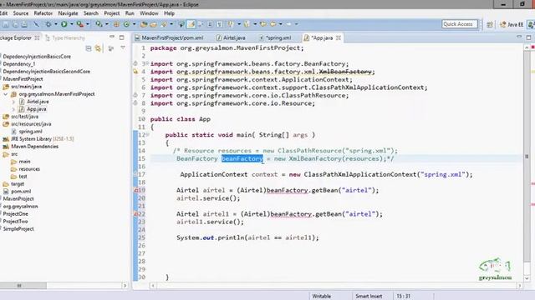Open the Help menu
Viewport: 535px width, 300px height.
pyautogui.click(x=169, y=13)
